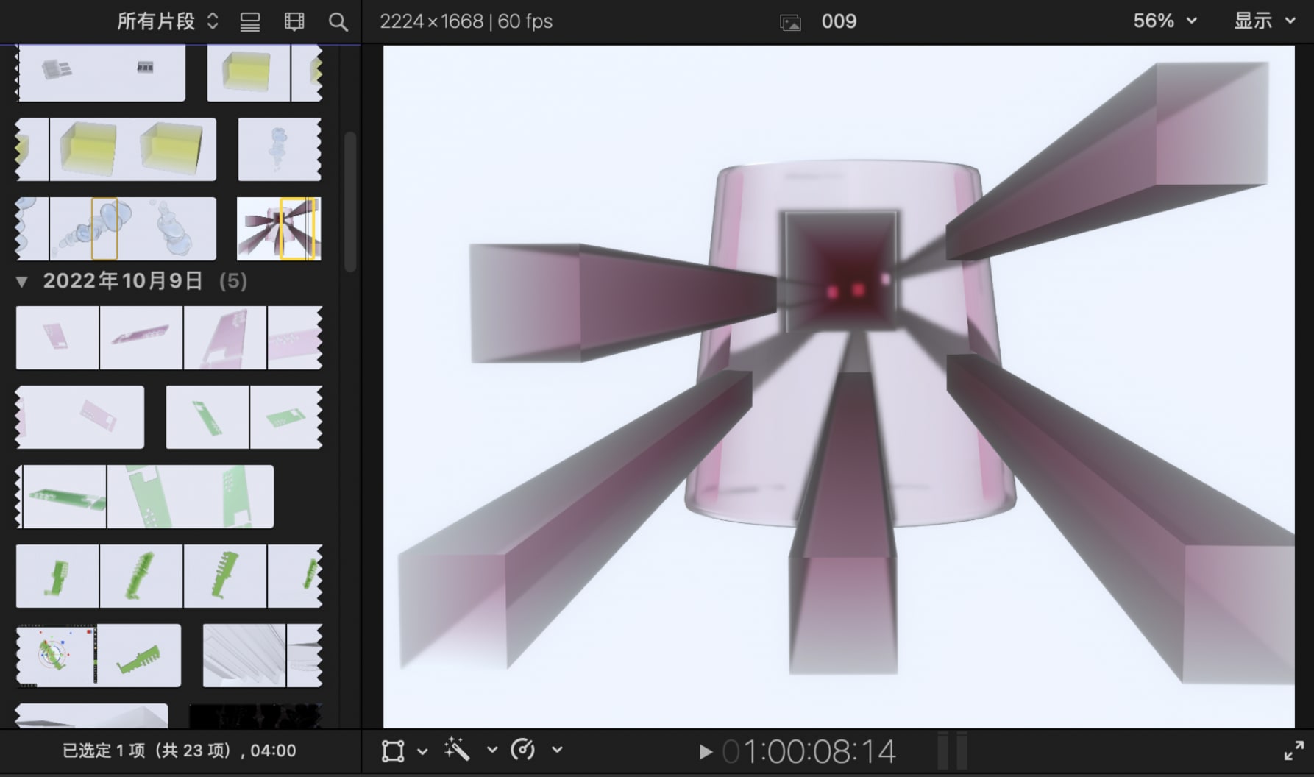The height and width of the screenshot is (777, 1314).
Task: Open the 所有片段 clip filter dropdown
Action: point(168,21)
